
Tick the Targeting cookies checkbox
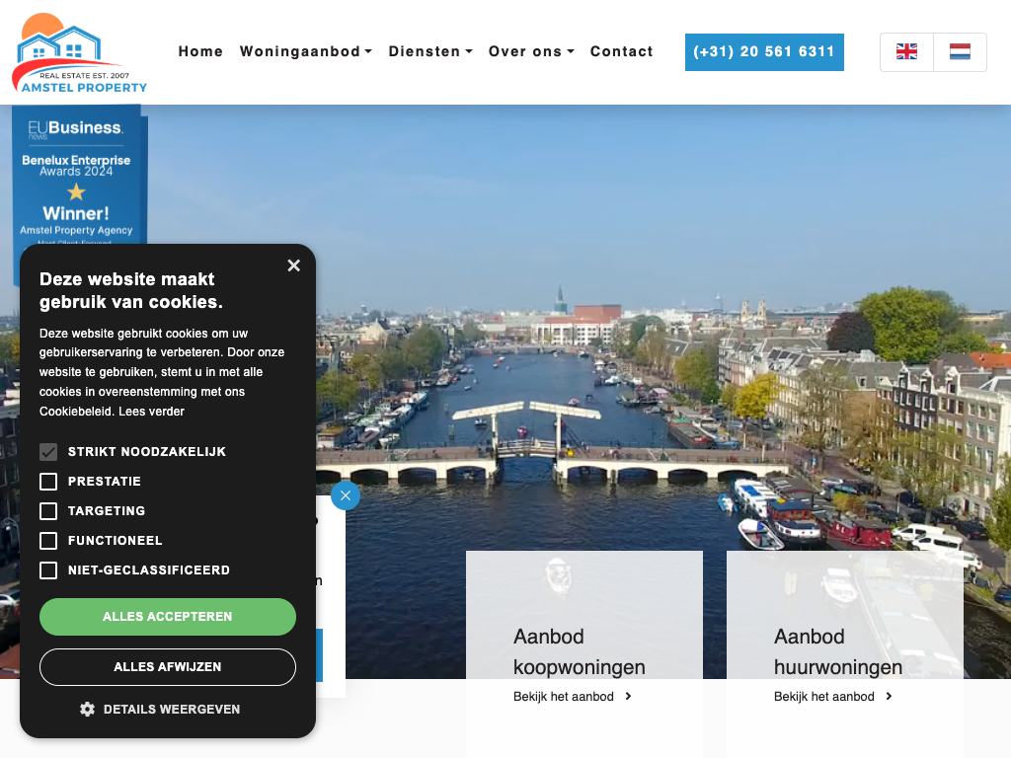(48, 511)
